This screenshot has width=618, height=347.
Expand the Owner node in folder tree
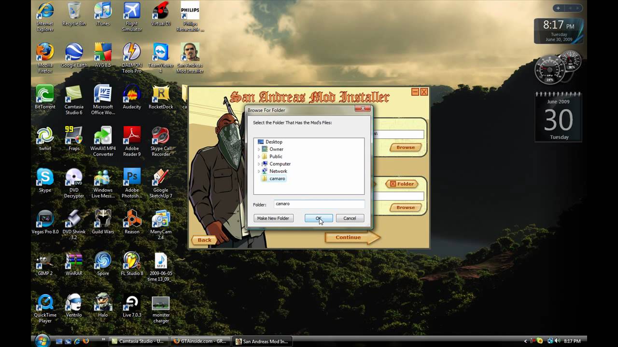click(x=259, y=149)
